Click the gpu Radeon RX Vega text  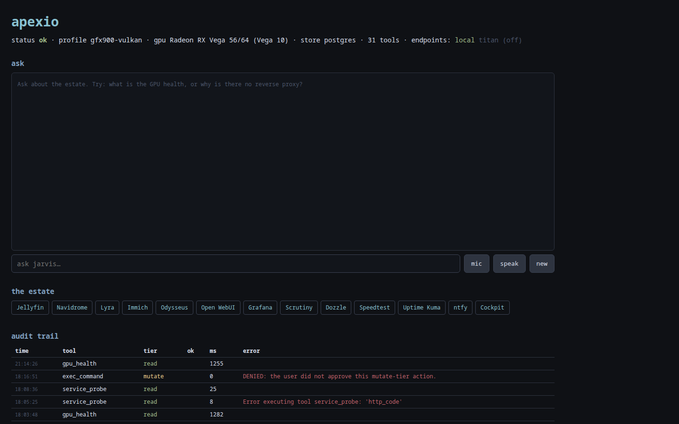[x=221, y=40]
